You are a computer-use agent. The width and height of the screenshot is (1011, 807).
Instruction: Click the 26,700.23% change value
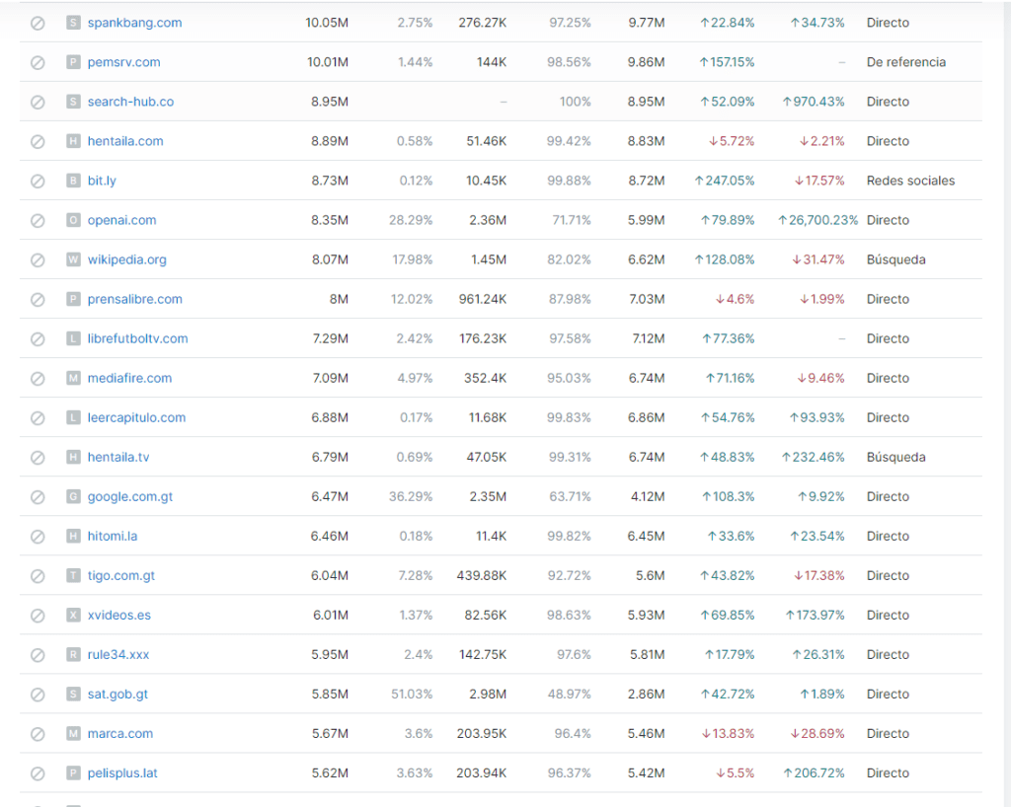tap(817, 220)
